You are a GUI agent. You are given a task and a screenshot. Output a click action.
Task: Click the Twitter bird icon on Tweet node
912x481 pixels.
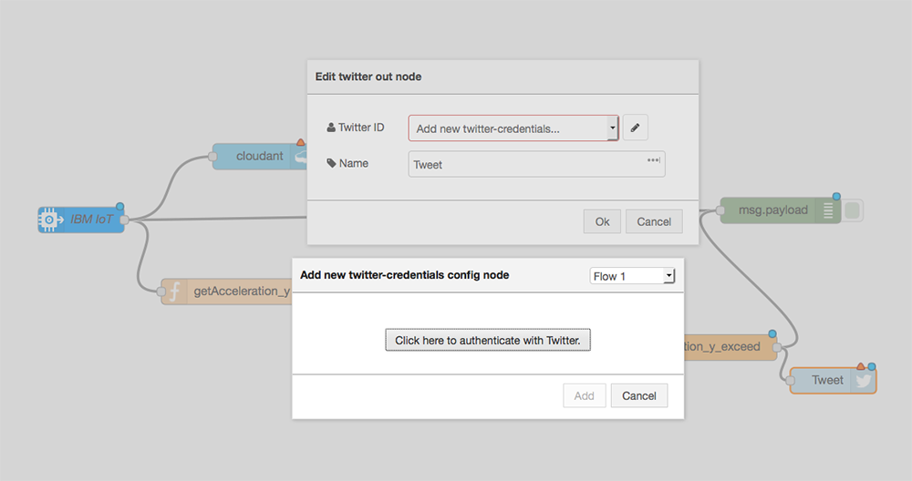coord(863,381)
